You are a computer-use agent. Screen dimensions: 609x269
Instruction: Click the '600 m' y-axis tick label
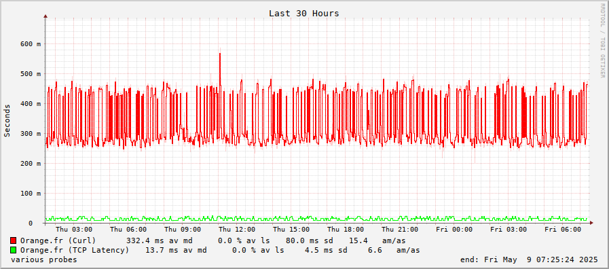click(31, 44)
